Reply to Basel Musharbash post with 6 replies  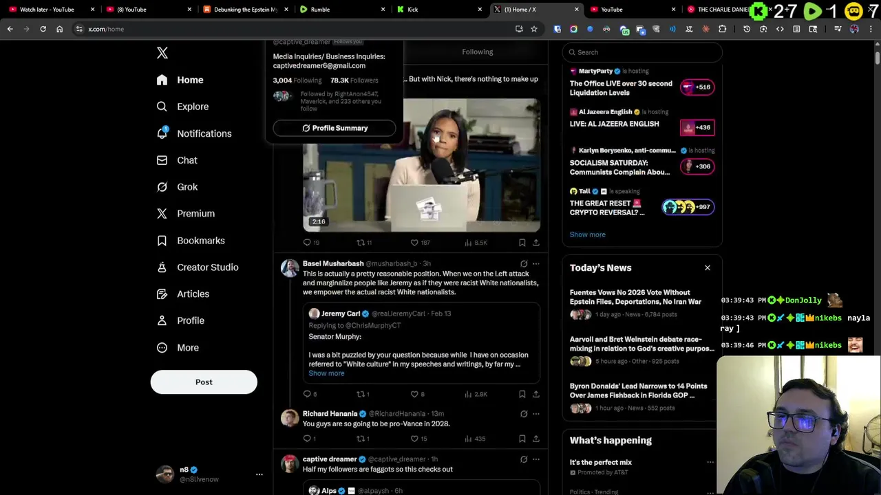point(310,394)
